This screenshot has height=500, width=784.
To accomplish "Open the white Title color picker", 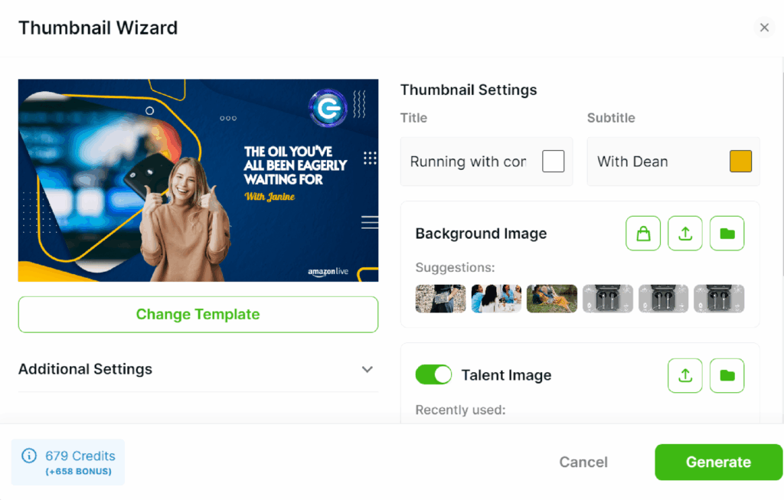I will [x=553, y=161].
